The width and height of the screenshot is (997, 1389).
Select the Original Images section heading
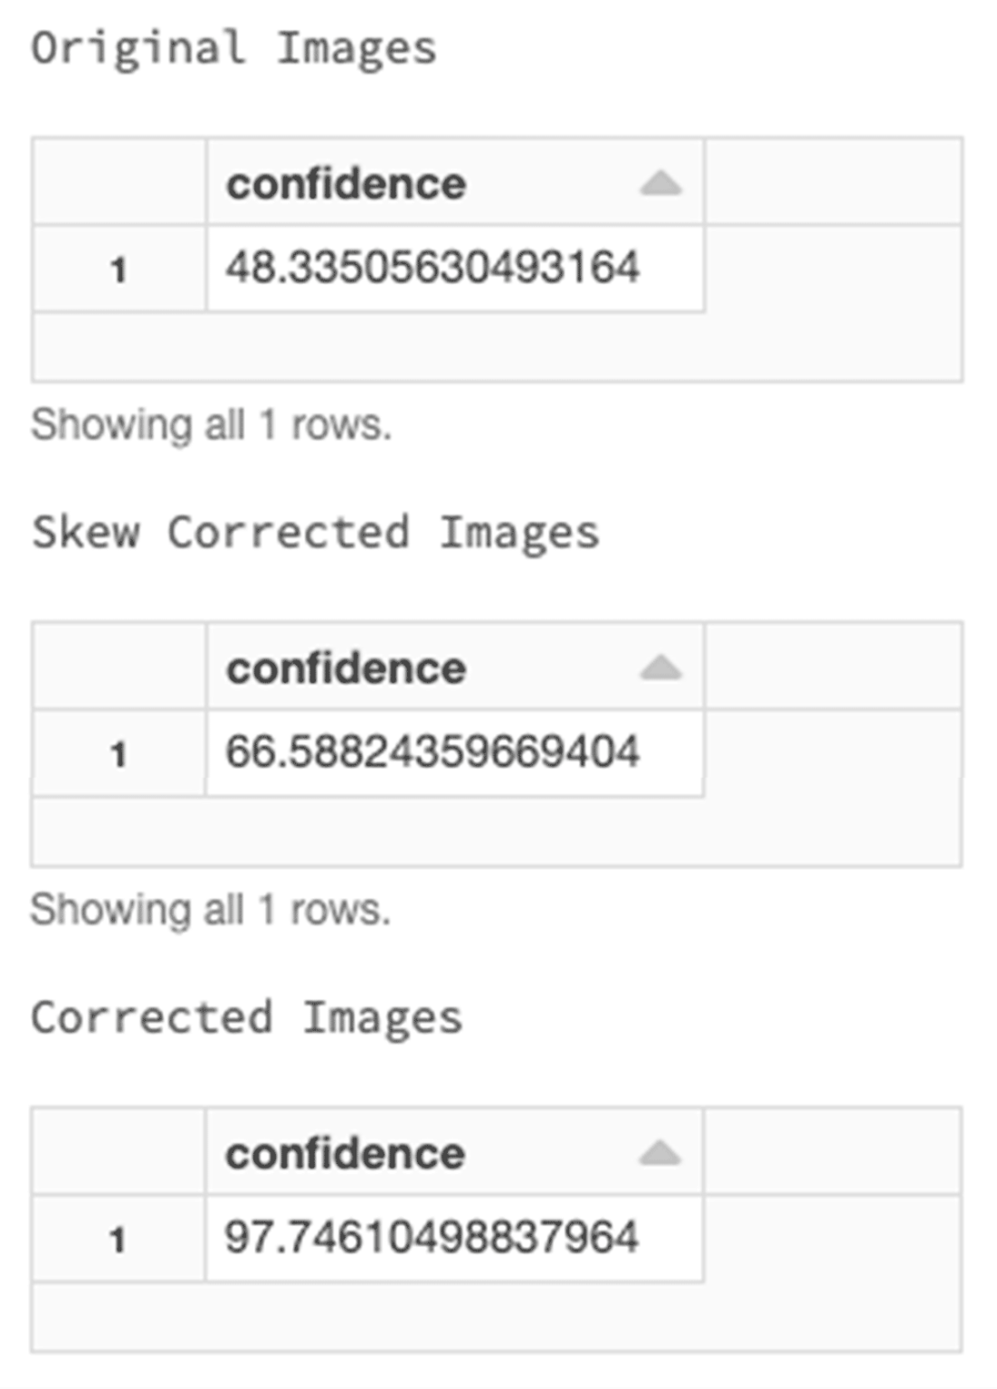click(235, 46)
